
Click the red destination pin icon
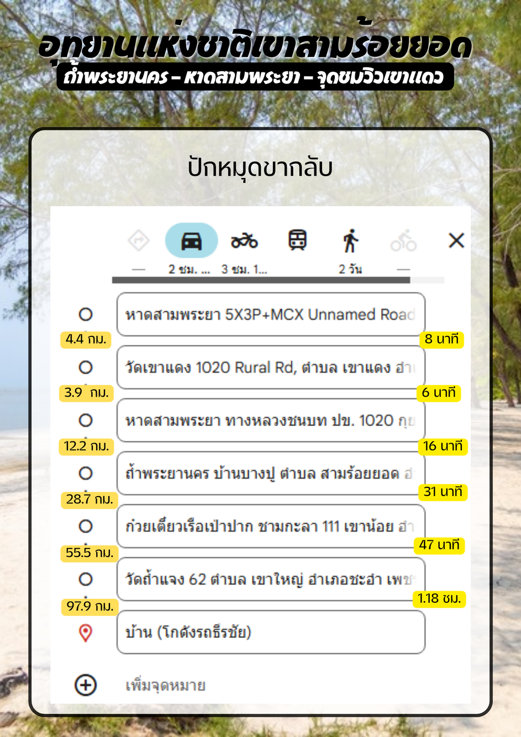pyautogui.click(x=86, y=633)
